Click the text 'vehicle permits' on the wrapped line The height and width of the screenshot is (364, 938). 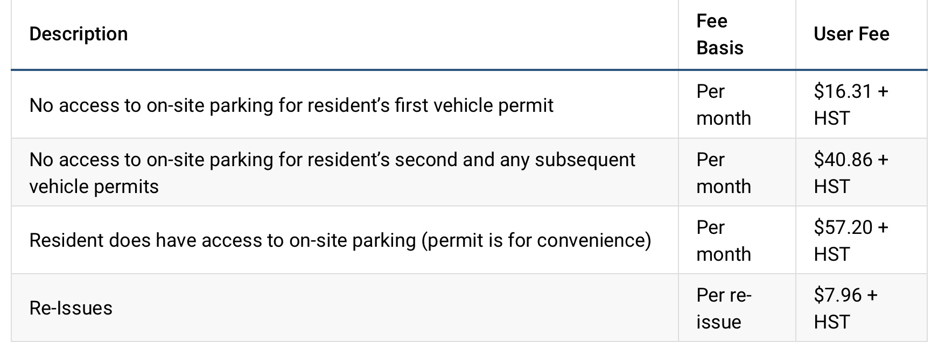(x=94, y=187)
